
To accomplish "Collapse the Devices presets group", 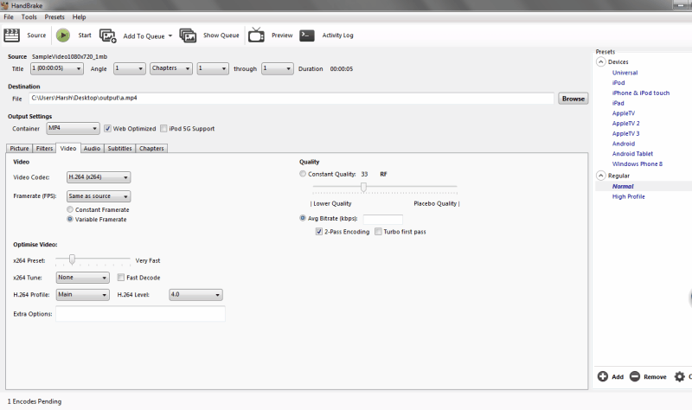I will (600, 61).
